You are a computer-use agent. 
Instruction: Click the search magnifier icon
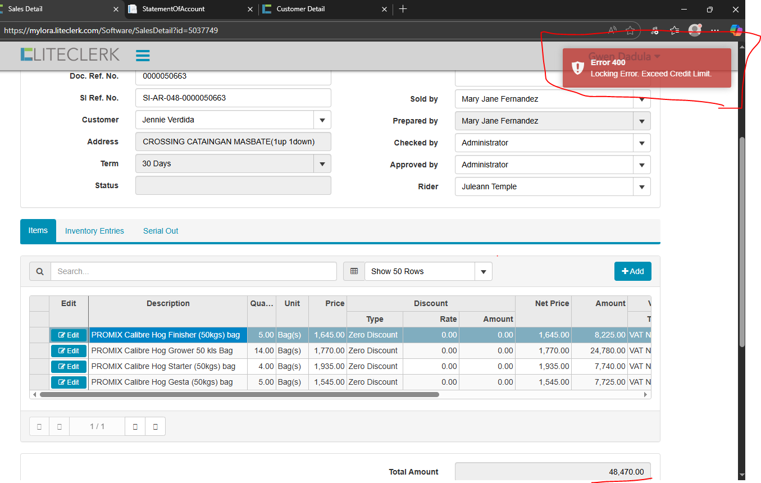pyautogui.click(x=40, y=271)
